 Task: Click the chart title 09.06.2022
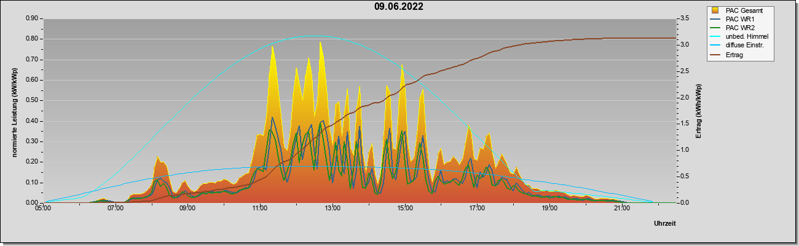tap(399, 7)
